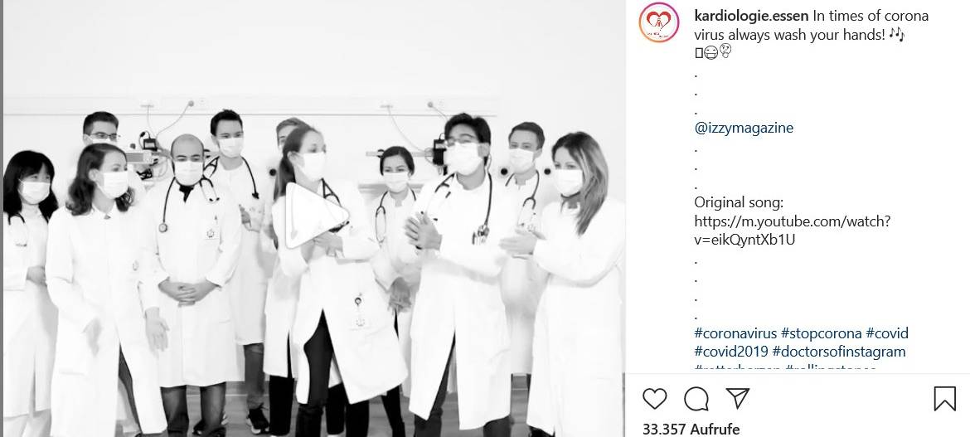The width and height of the screenshot is (970, 437).
Task: Share the post via paper plane icon
Action: [x=737, y=398]
